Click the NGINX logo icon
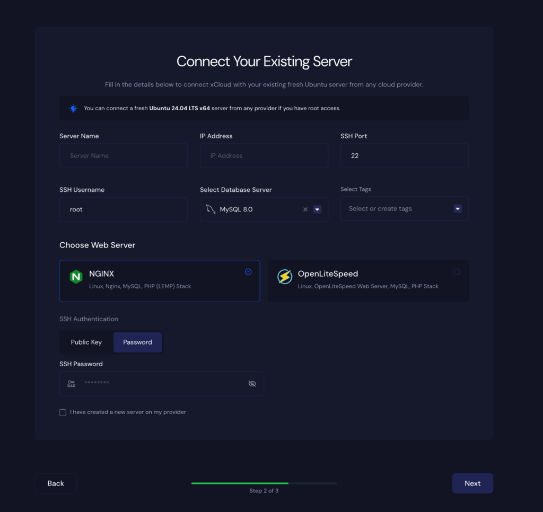Viewport: 543px width, 512px height. coord(76,277)
